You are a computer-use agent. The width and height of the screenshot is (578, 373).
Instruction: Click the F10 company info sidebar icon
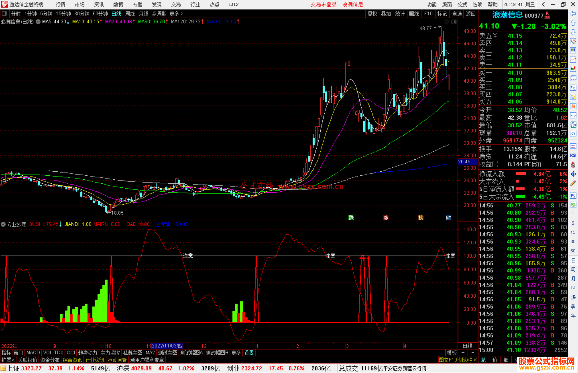(x=573, y=88)
